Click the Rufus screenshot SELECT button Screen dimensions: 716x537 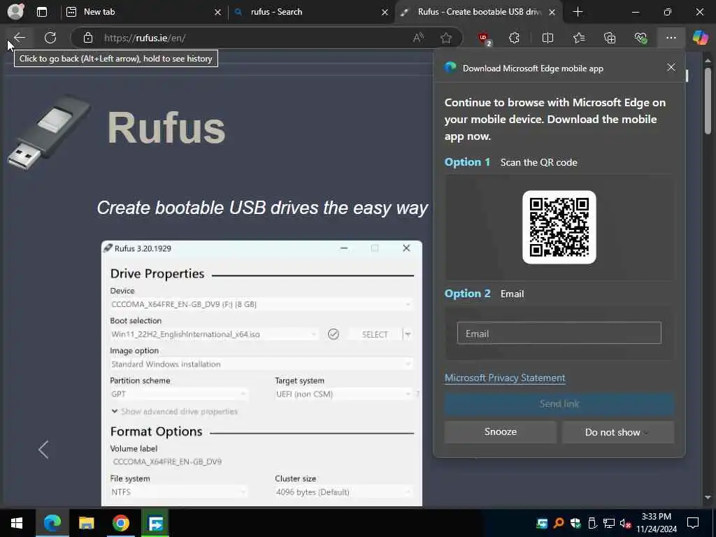click(375, 334)
